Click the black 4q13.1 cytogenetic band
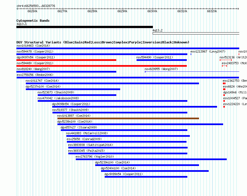This screenshot has width=247, height=196. coord(85,27)
